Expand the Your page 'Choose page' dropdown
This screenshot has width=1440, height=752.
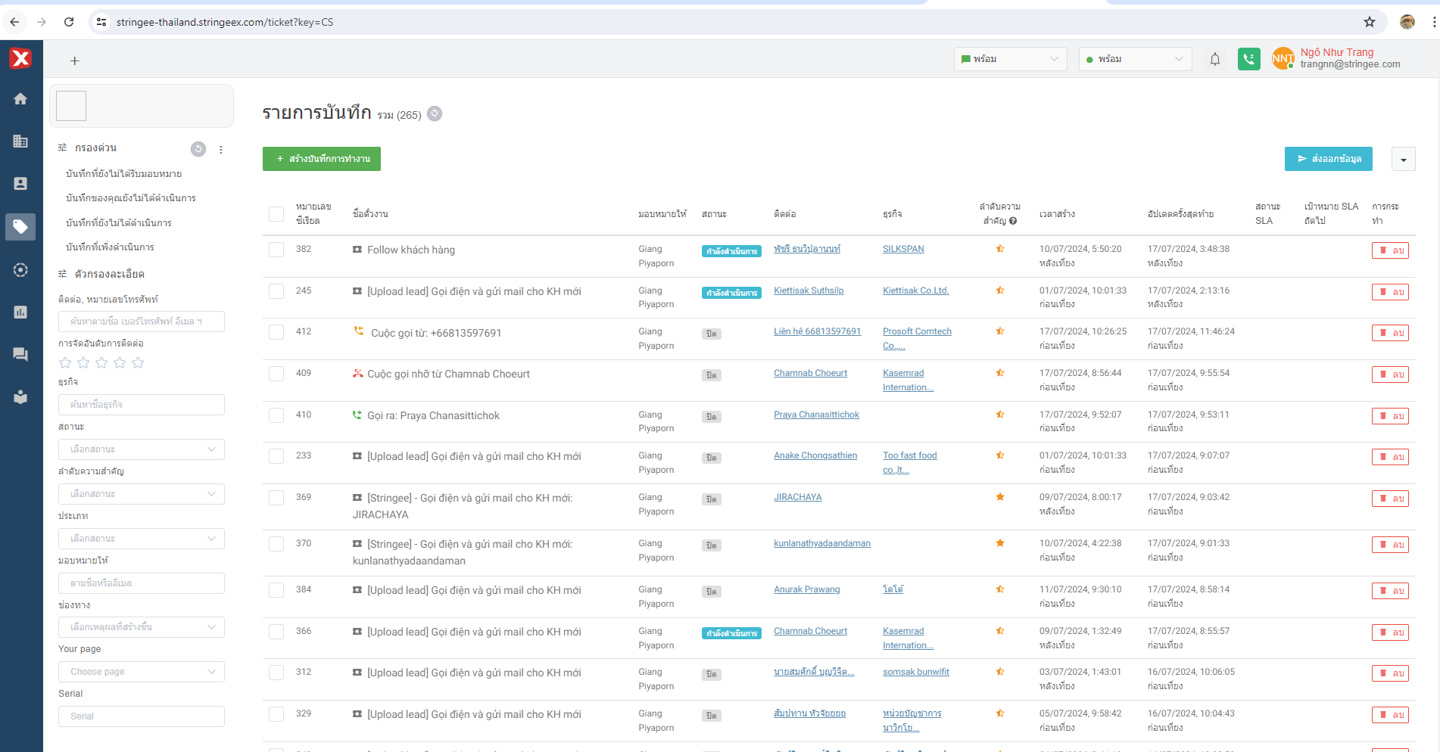pos(142,672)
